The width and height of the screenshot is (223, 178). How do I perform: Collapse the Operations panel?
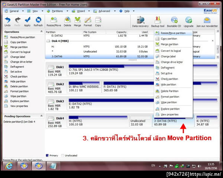[41, 31]
